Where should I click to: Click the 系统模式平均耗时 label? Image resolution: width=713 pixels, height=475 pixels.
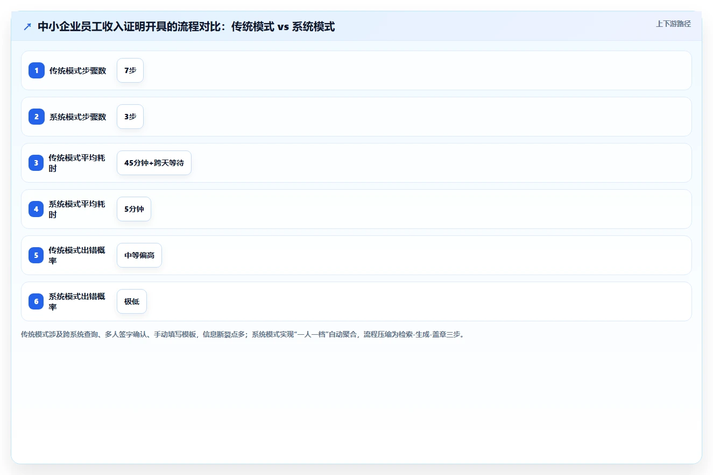(77, 209)
